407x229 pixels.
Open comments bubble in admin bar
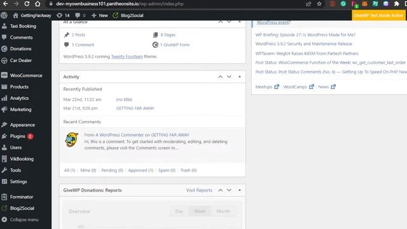[80, 15]
